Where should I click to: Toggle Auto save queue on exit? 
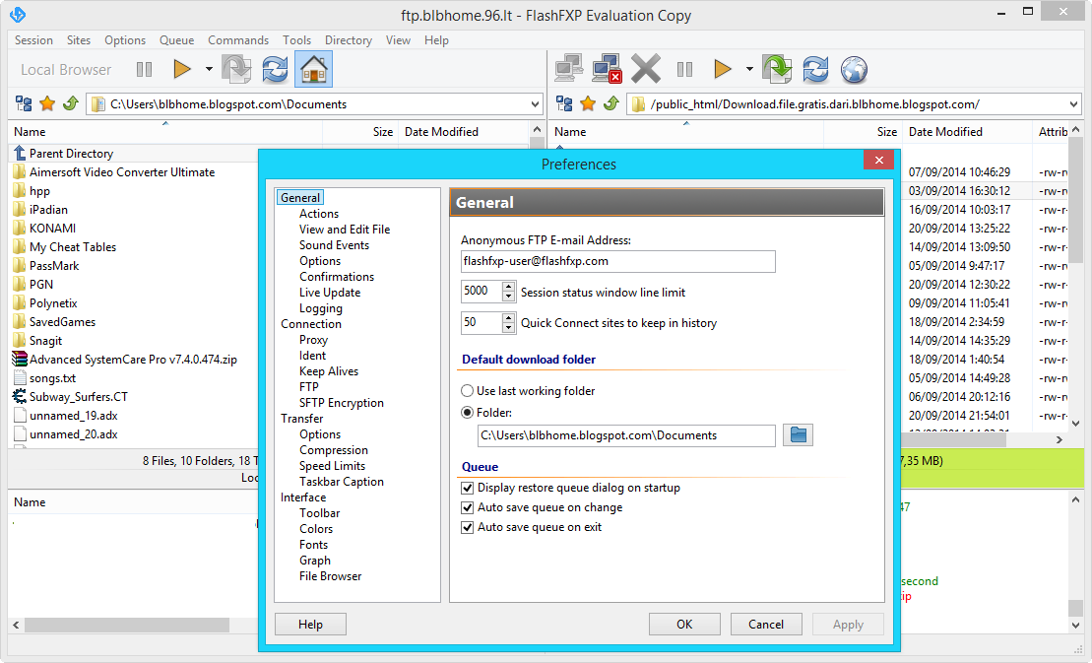tap(468, 527)
